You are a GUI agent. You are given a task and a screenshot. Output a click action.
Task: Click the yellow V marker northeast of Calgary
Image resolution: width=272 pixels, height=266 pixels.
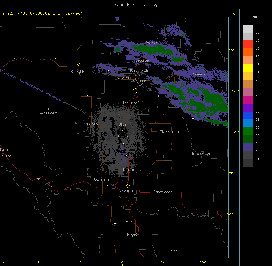pos(135,184)
